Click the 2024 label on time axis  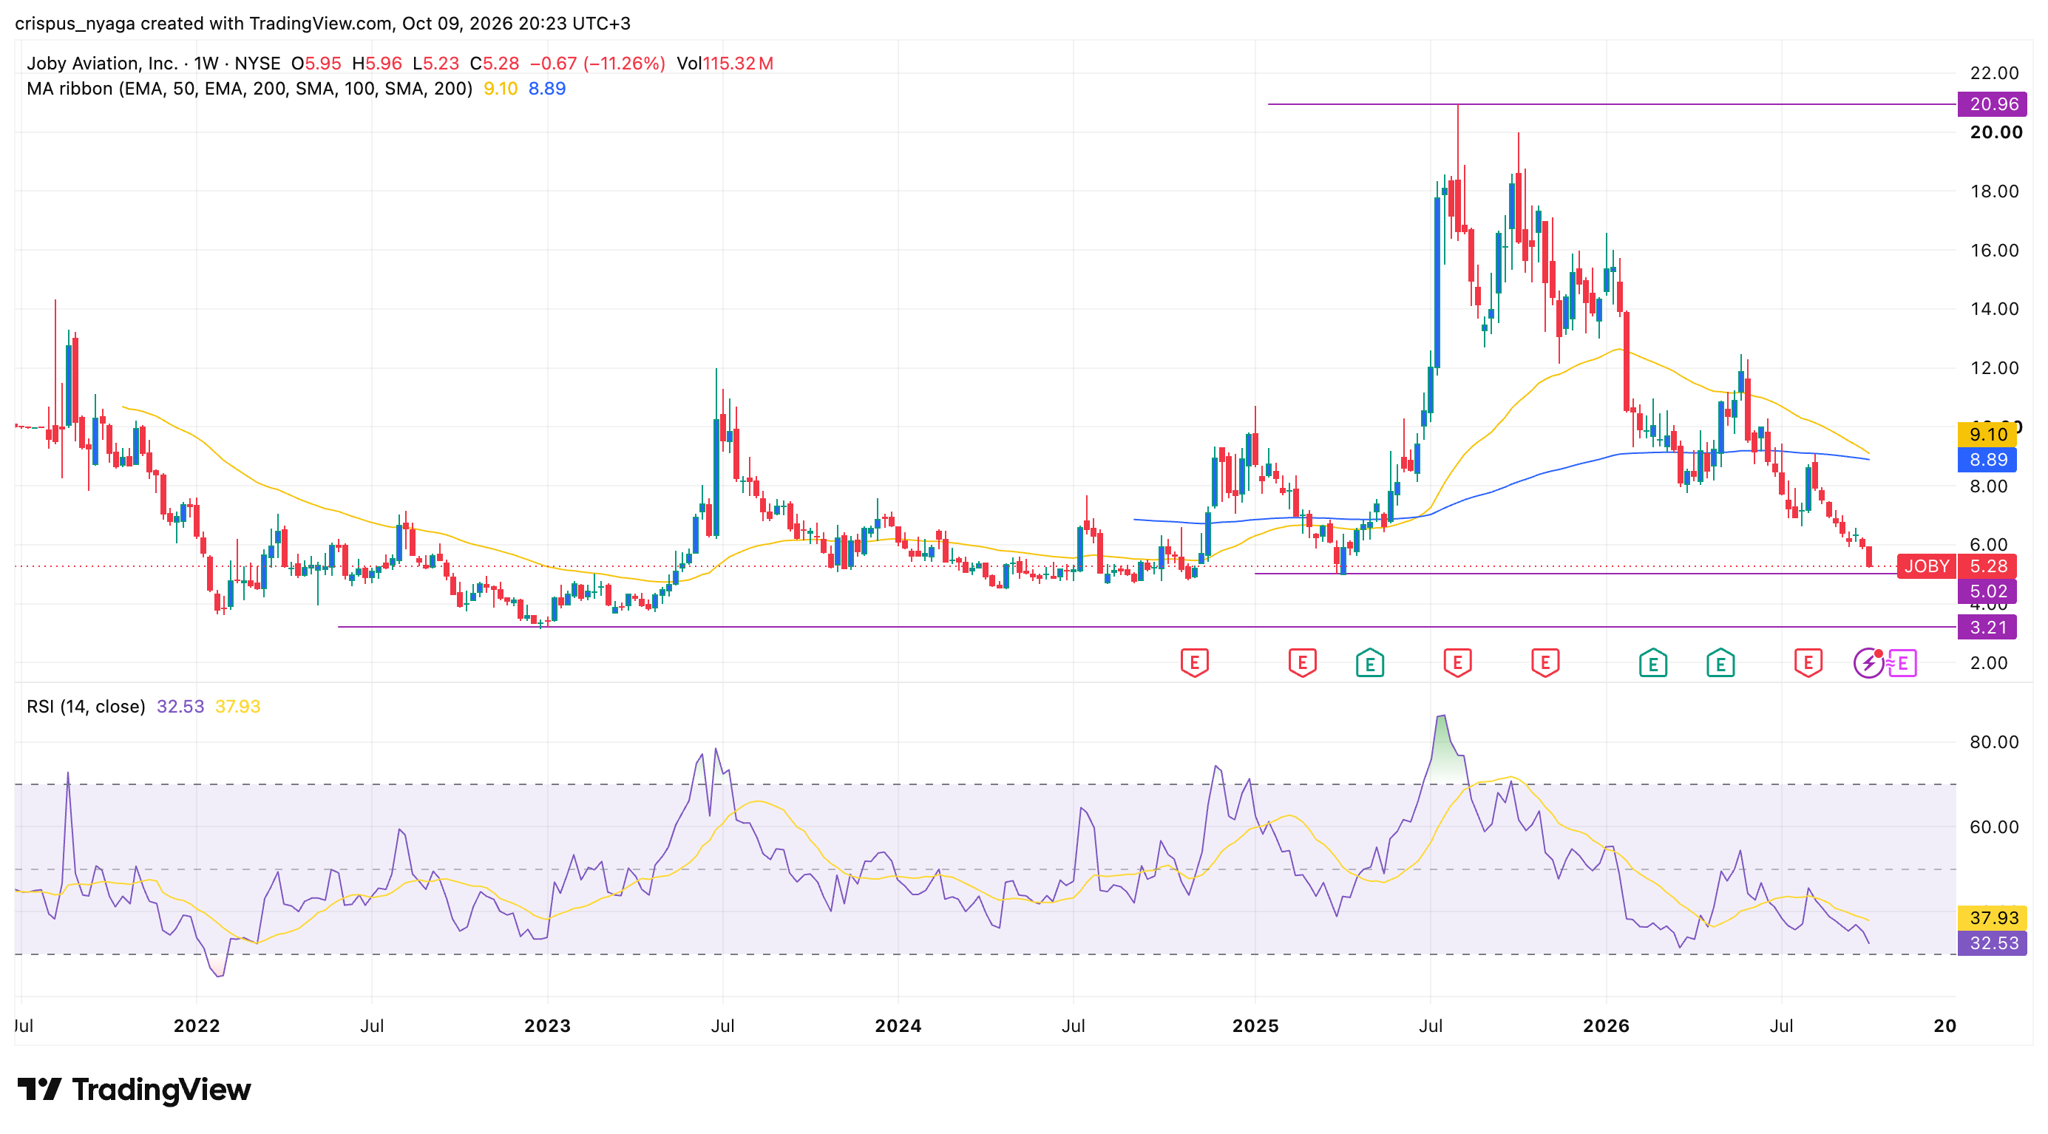898,1025
